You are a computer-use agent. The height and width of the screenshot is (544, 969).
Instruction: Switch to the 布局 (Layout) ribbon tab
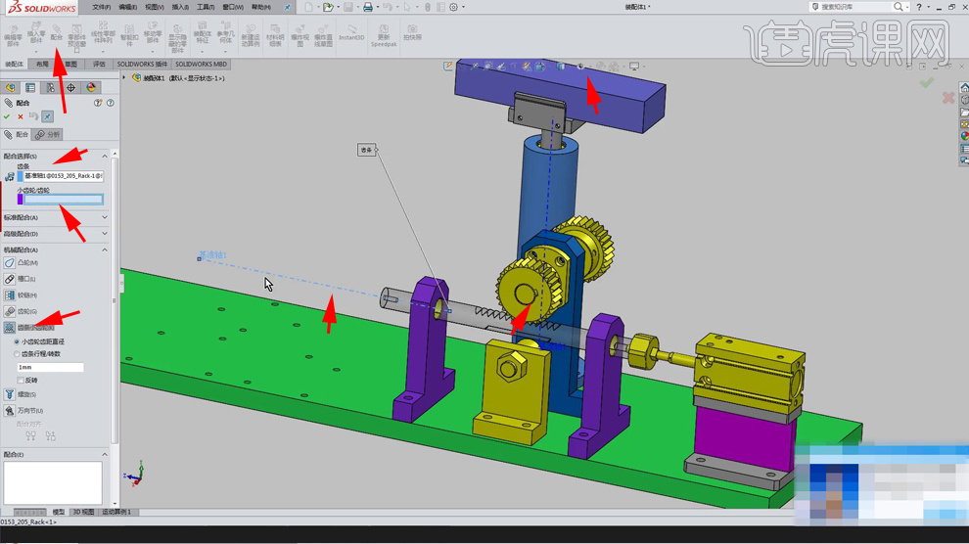point(42,65)
